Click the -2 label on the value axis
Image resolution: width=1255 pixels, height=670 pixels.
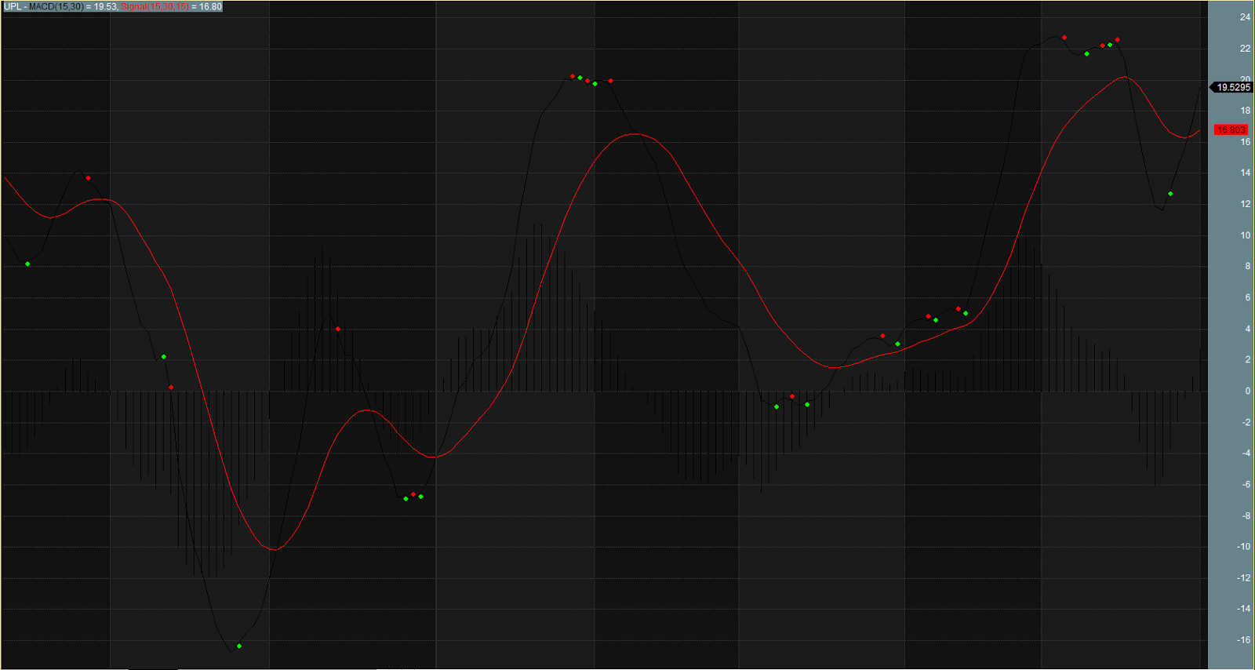tap(1246, 422)
